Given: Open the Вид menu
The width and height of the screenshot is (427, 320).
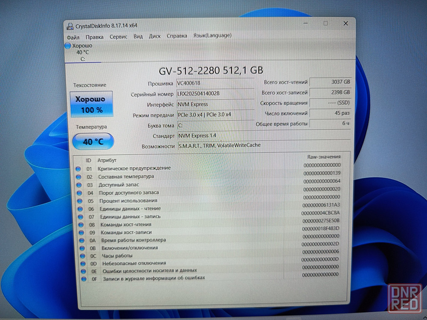Looking at the screenshot, I should tap(138, 36).
